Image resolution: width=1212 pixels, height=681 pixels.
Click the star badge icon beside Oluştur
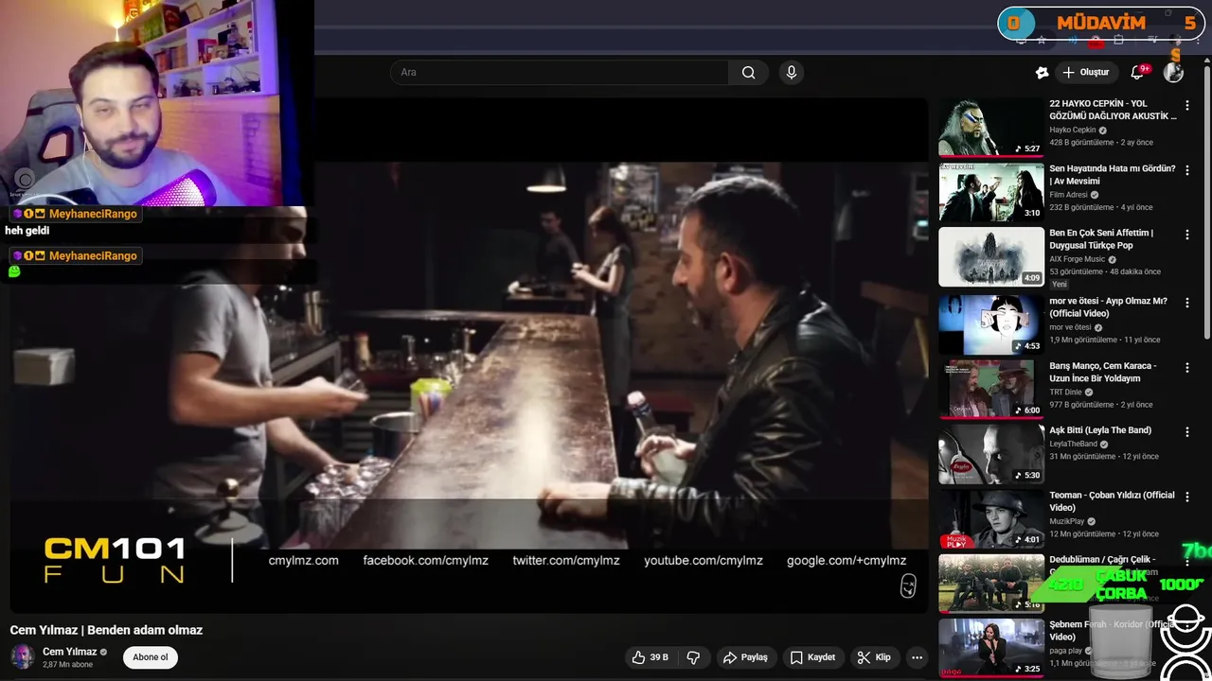point(1042,73)
